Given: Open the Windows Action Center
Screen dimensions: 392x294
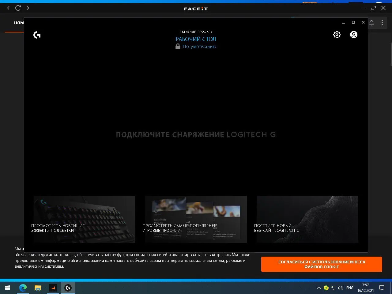Looking at the screenshot, I should (x=382, y=288).
